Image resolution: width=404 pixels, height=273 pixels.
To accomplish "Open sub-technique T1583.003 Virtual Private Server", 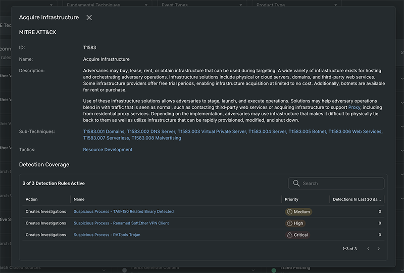I will (x=212, y=131).
